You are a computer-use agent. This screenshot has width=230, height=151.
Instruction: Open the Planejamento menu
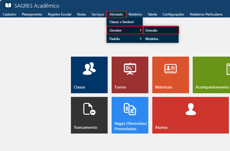tap(32, 14)
